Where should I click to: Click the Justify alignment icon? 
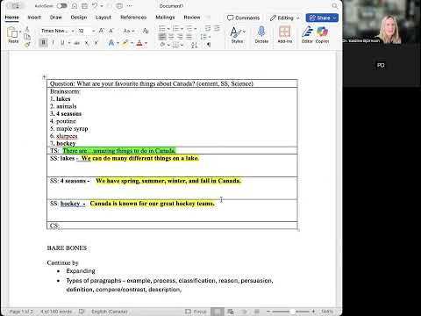[189, 37]
